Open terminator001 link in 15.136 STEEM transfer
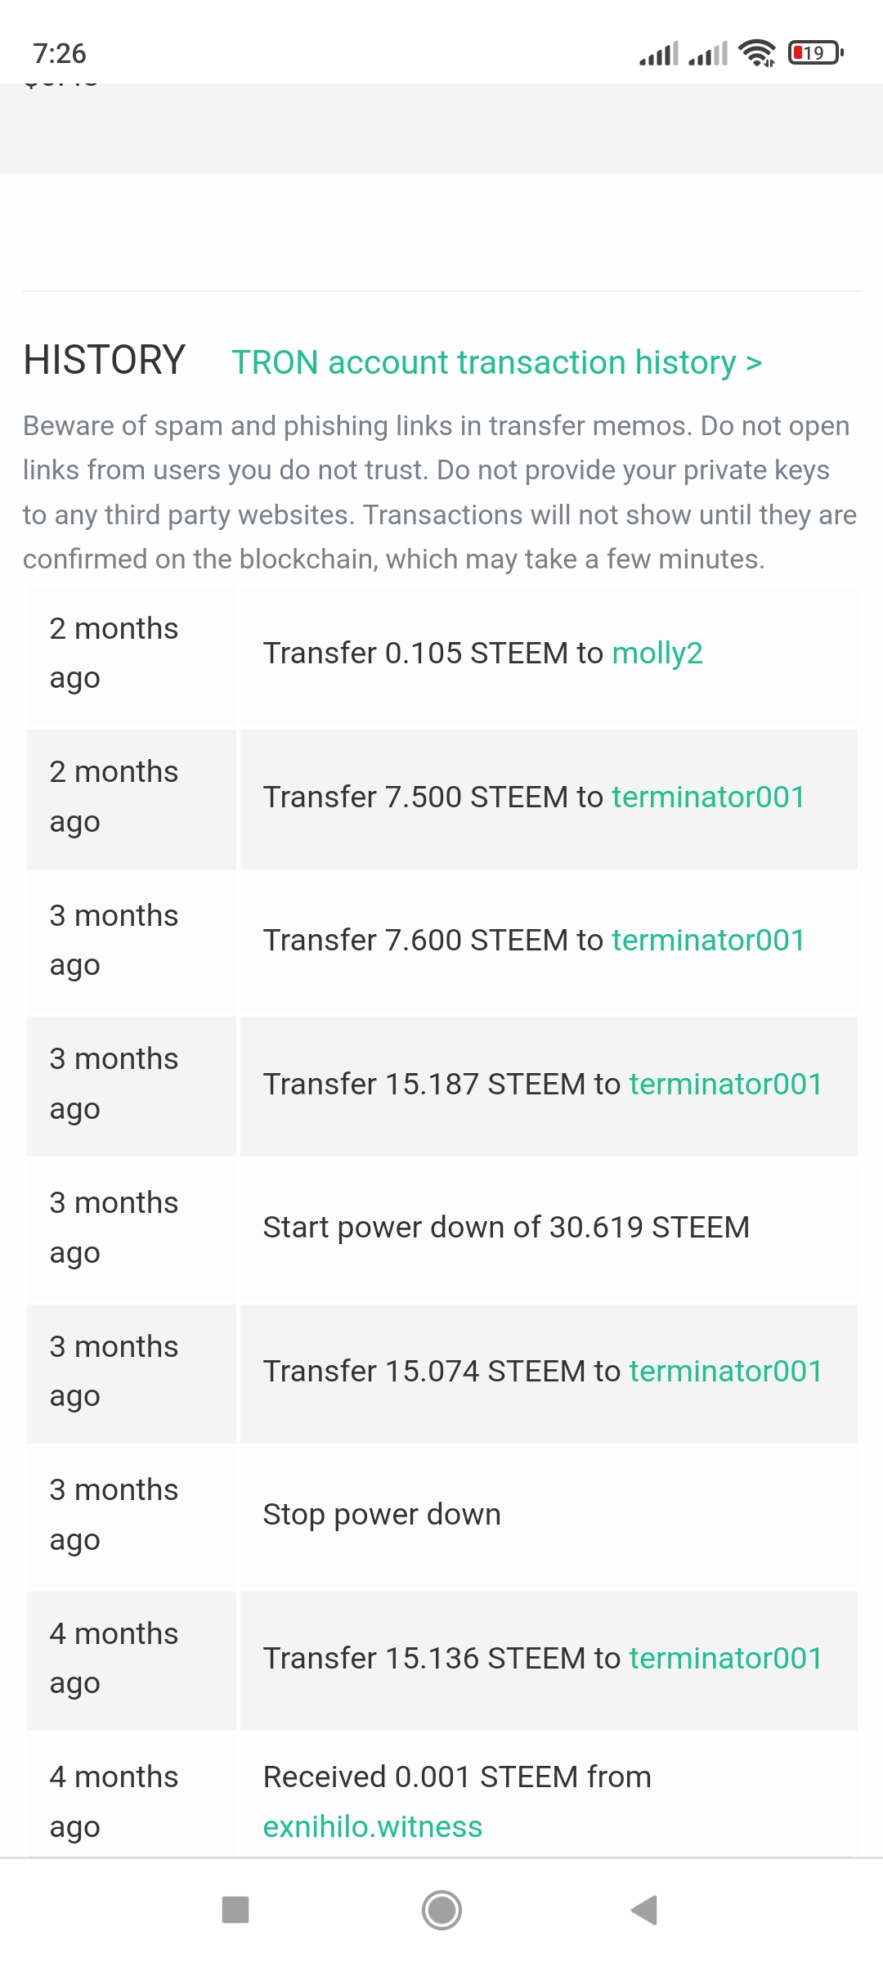 click(725, 1658)
